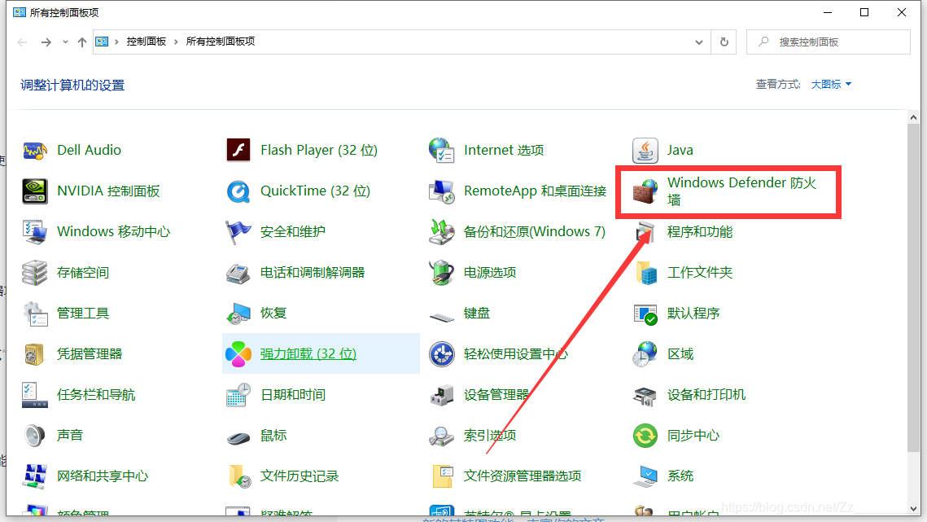Open the 管理工具 icon

click(35, 314)
